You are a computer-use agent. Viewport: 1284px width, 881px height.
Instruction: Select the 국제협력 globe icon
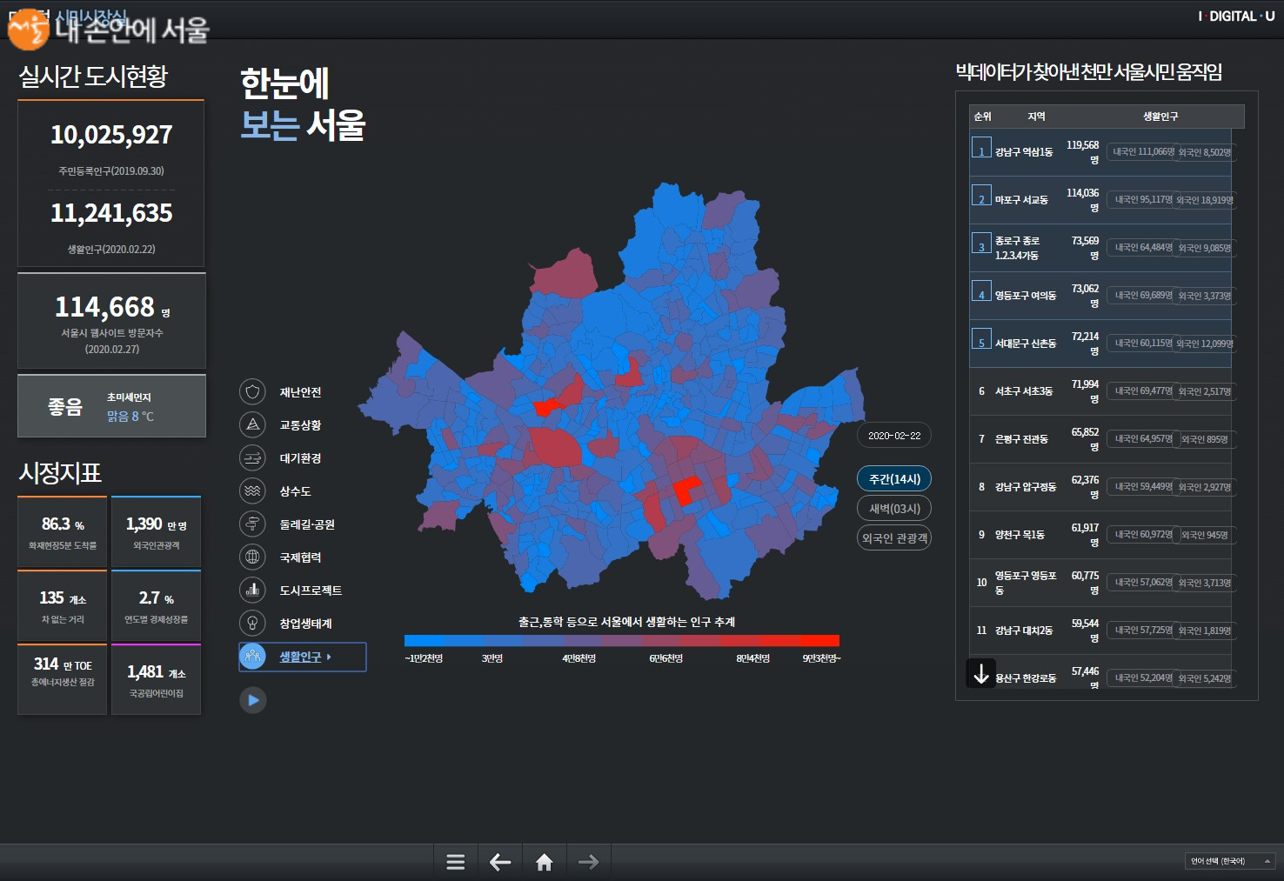pyautogui.click(x=252, y=557)
